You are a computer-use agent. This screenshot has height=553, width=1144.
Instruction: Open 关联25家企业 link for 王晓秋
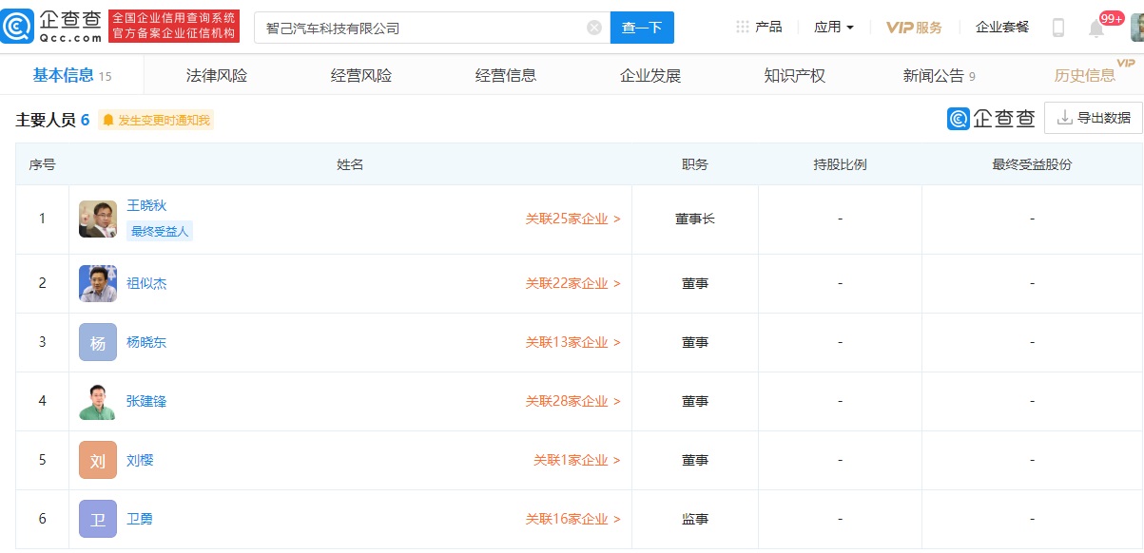pos(573,219)
